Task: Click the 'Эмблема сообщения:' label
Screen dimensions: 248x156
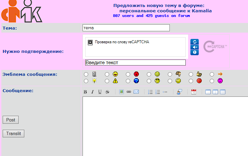Action: pos(30,74)
